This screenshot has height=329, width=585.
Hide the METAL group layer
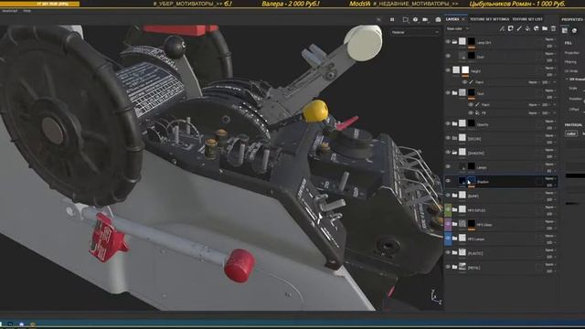(x=448, y=267)
